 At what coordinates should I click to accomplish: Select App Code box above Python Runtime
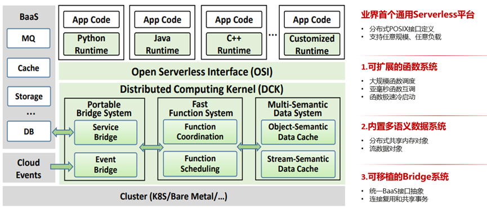[x=91, y=20]
